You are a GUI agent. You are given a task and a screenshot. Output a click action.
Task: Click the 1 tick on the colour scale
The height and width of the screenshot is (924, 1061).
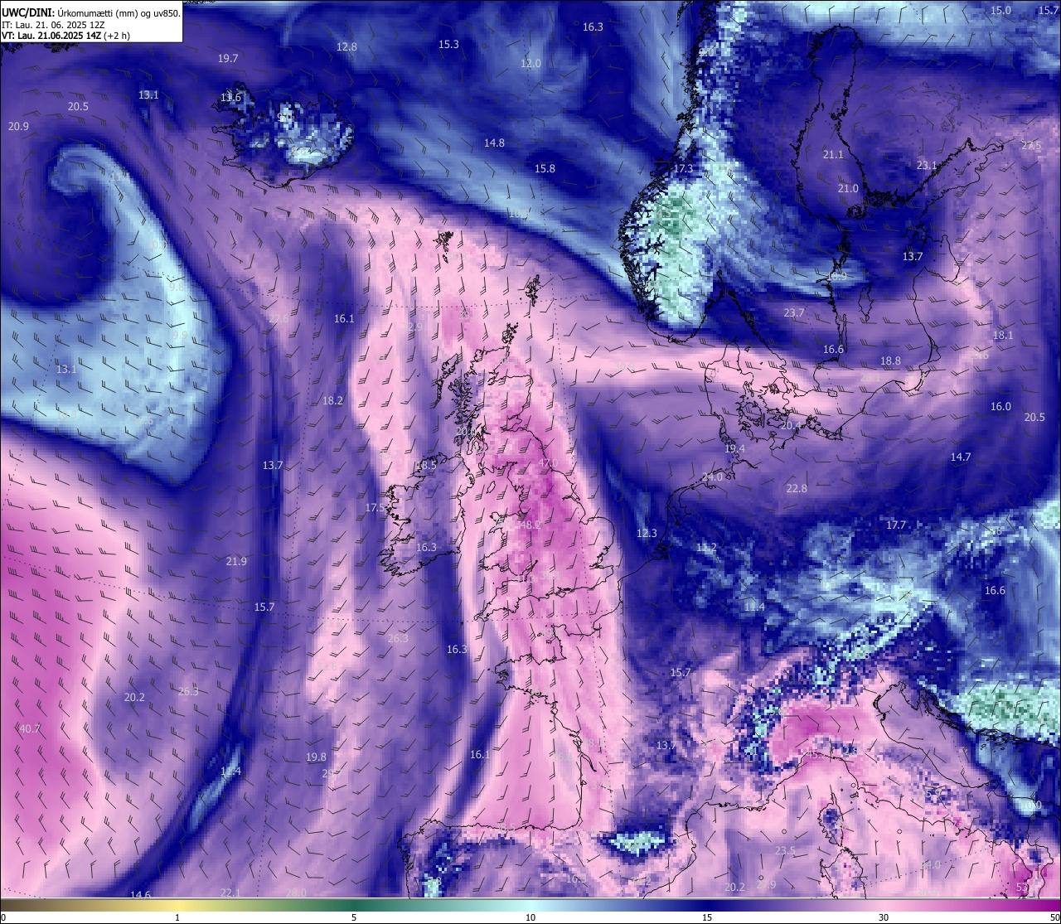click(177, 917)
